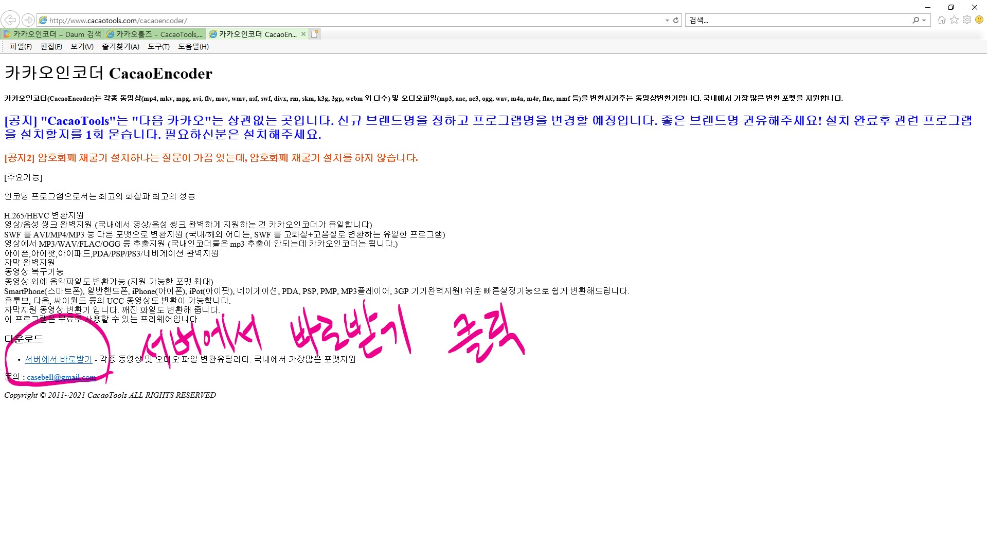Viewport: 987px width, 534px height.
Task: Open the address bar history dropdown arrow
Action: click(667, 21)
